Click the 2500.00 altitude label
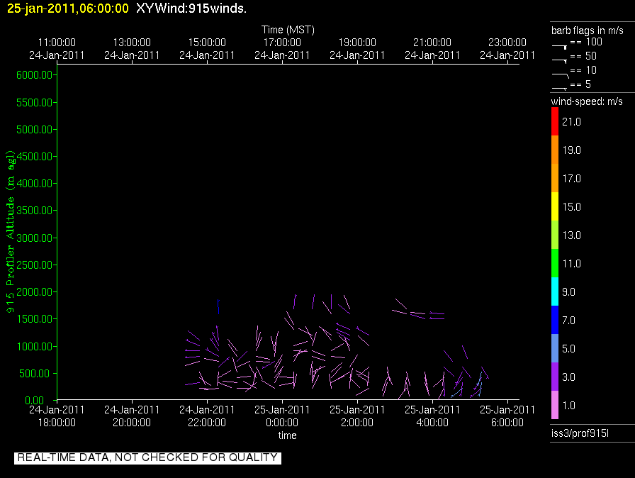This screenshot has height=478, width=635. click(35, 265)
